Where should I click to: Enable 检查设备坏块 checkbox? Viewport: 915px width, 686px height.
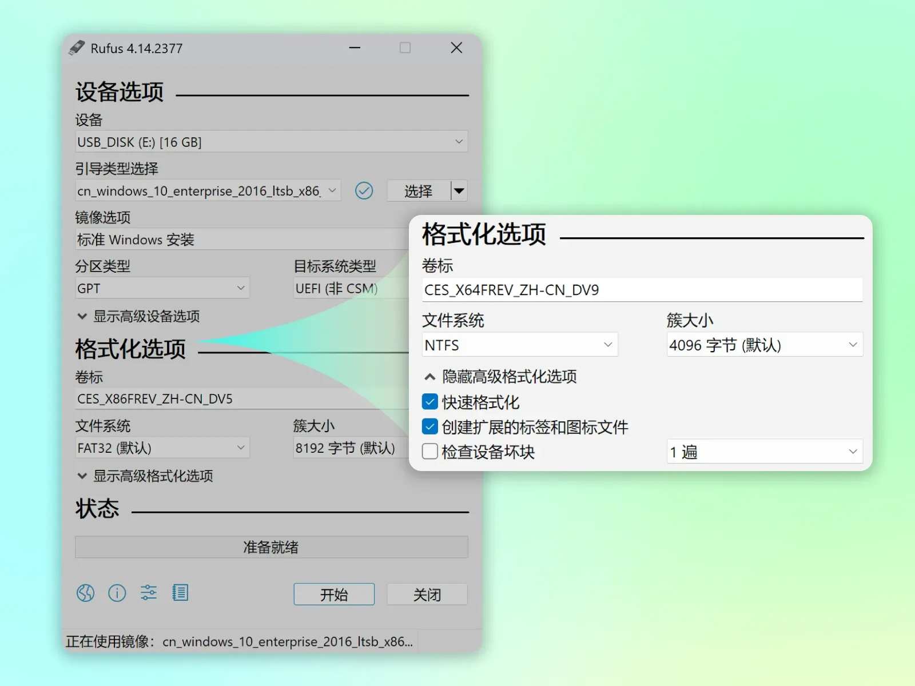tap(430, 452)
